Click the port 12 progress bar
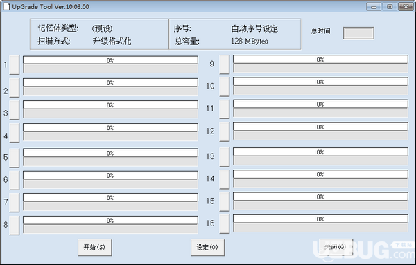 pos(320,127)
